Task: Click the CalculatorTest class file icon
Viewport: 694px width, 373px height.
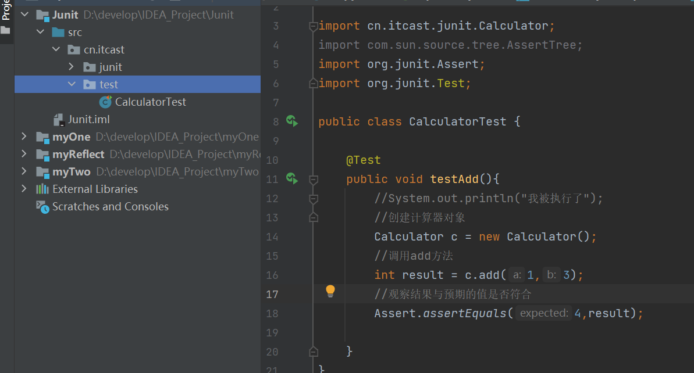Action: [105, 102]
